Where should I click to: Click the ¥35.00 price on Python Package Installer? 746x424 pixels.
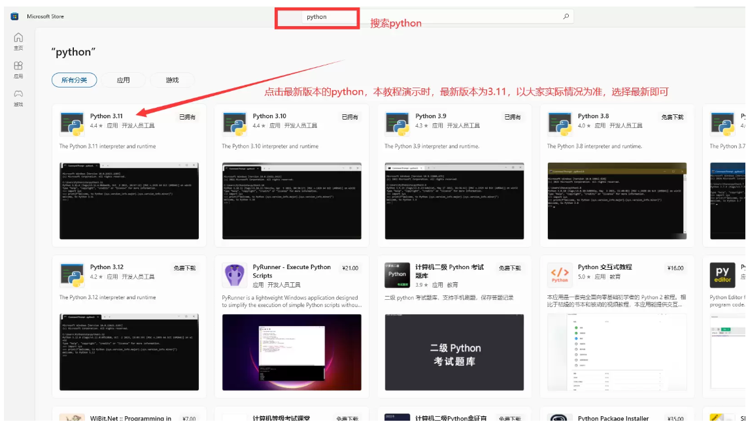tap(675, 419)
